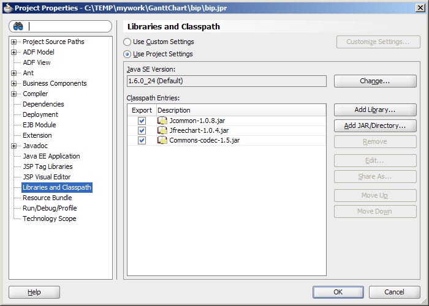Click the Description column header
The width and height of the screenshot is (429, 306).
click(241, 110)
